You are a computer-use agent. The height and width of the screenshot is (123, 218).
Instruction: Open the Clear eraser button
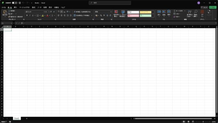pos(177,17)
